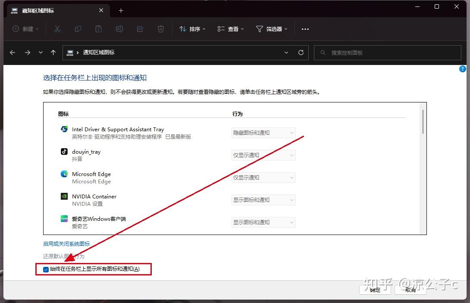
Task: Open behavior dropdown for NVIDIA Container
Action: pyautogui.click(x=263, y=200)
